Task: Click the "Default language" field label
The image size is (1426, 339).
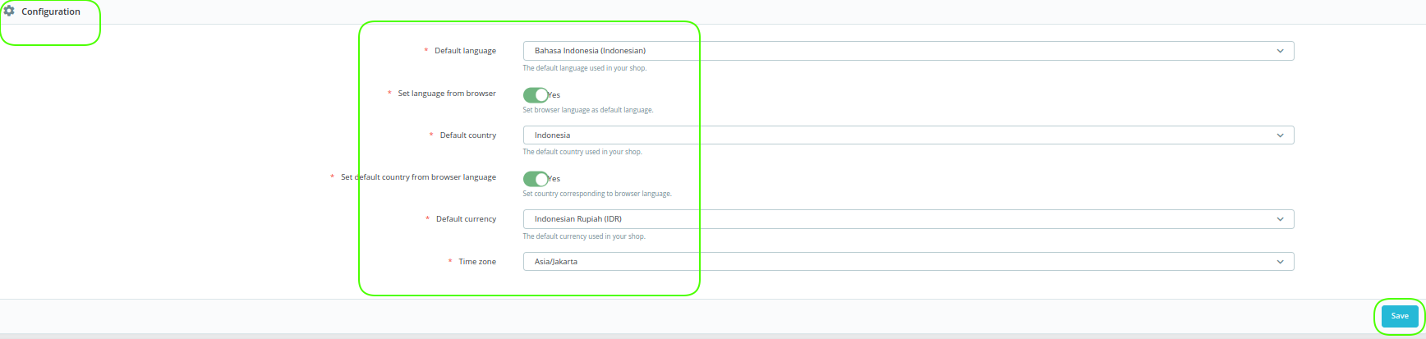Action: click(465, 51)
